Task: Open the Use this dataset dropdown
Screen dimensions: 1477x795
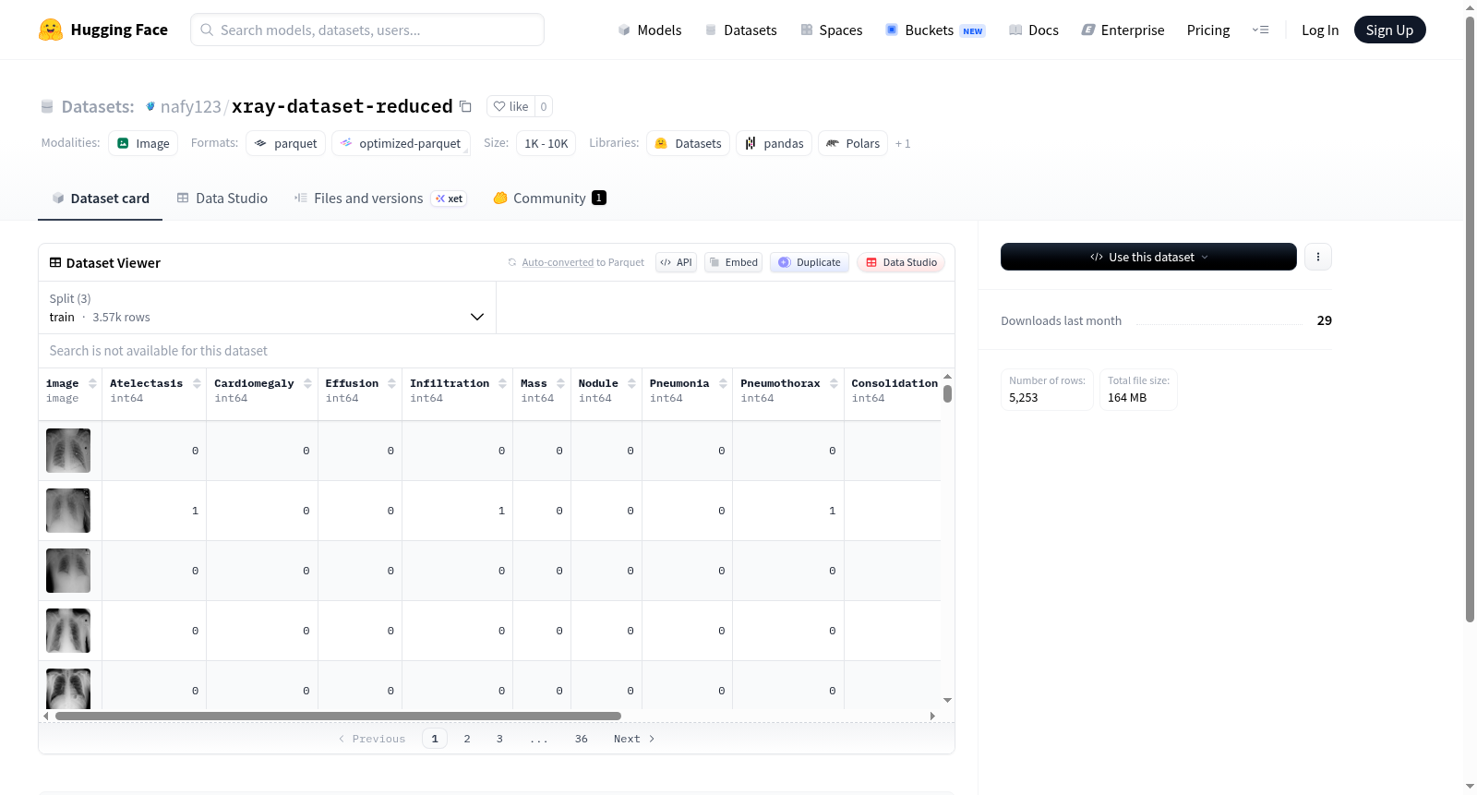Action: [x=1148, y=257]
